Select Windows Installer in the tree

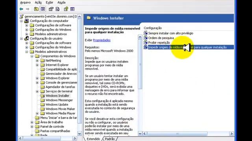point(57,96)
